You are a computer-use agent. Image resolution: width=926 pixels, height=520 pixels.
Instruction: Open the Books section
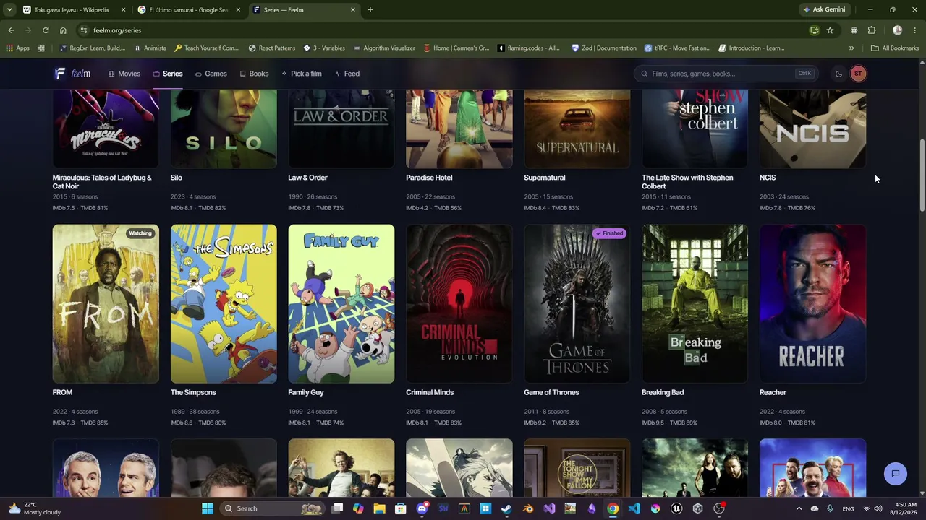point(254,74)
